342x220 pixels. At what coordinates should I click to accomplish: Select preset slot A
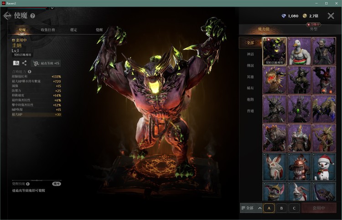pyautogui.click(x=269, y=208)
